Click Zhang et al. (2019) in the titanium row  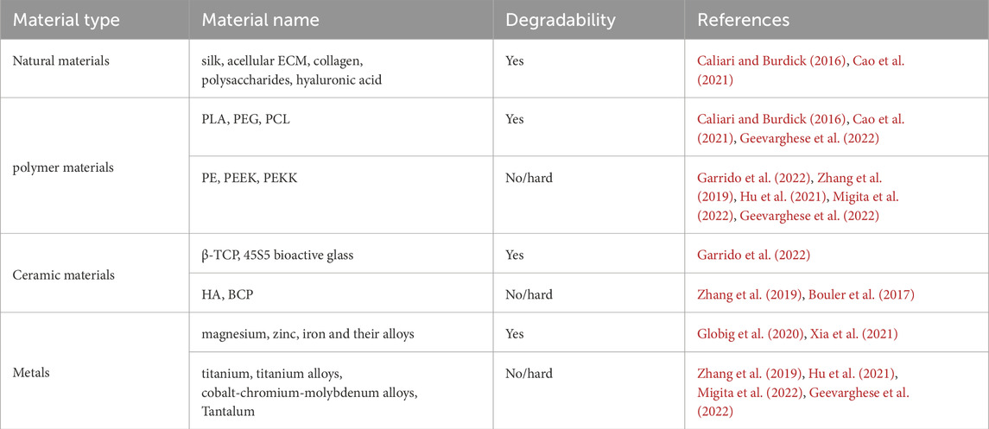(x=745, y=373)
